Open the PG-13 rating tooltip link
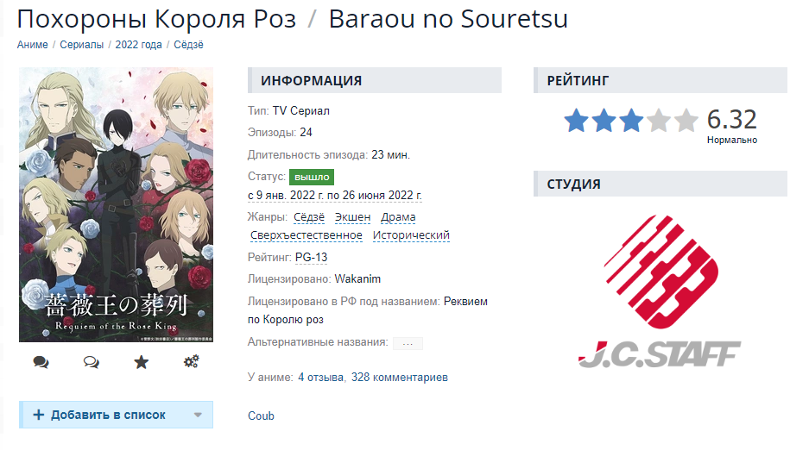This screenshot has width=809, height=450. pos(311,257)
